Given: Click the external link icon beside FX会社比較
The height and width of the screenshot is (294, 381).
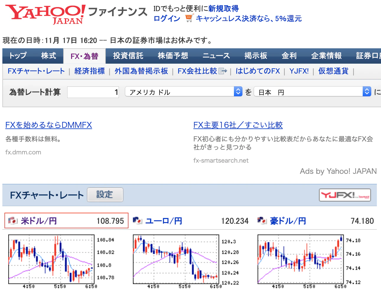Looking at the screenshot, I should click(223, 71).
